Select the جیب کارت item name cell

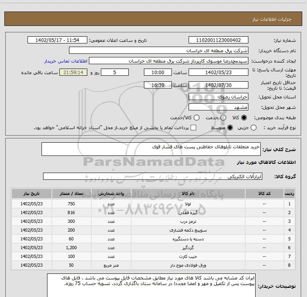(188, 256)
